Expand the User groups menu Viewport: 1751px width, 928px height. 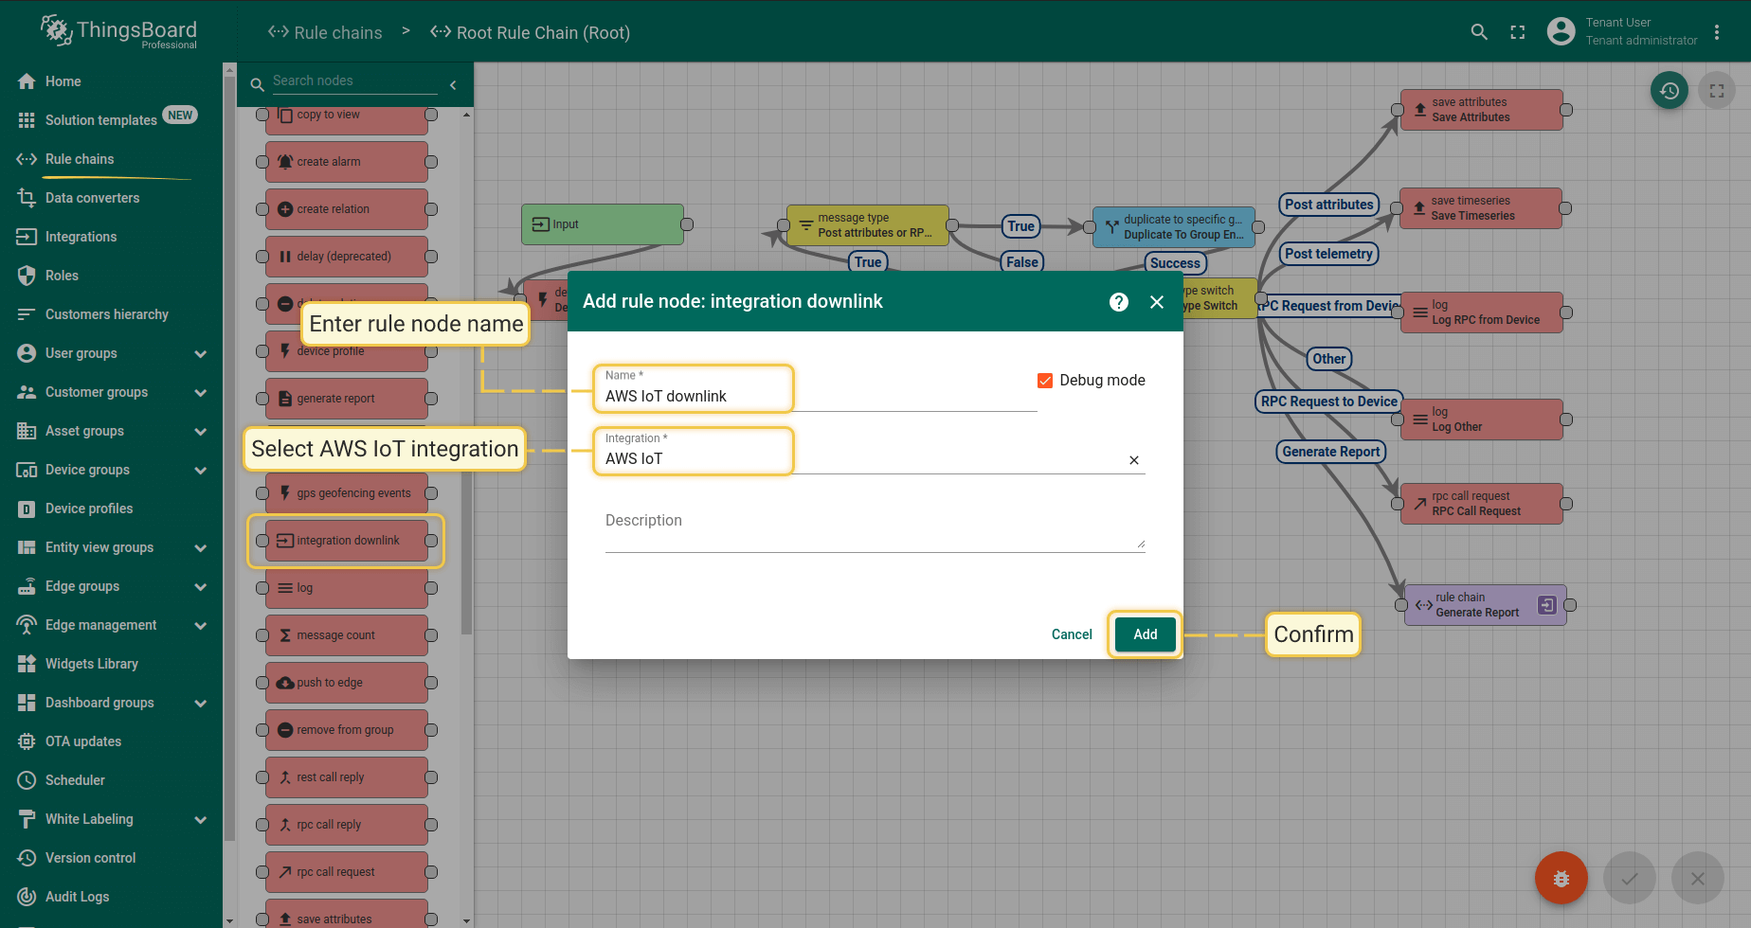pos(200,353)
